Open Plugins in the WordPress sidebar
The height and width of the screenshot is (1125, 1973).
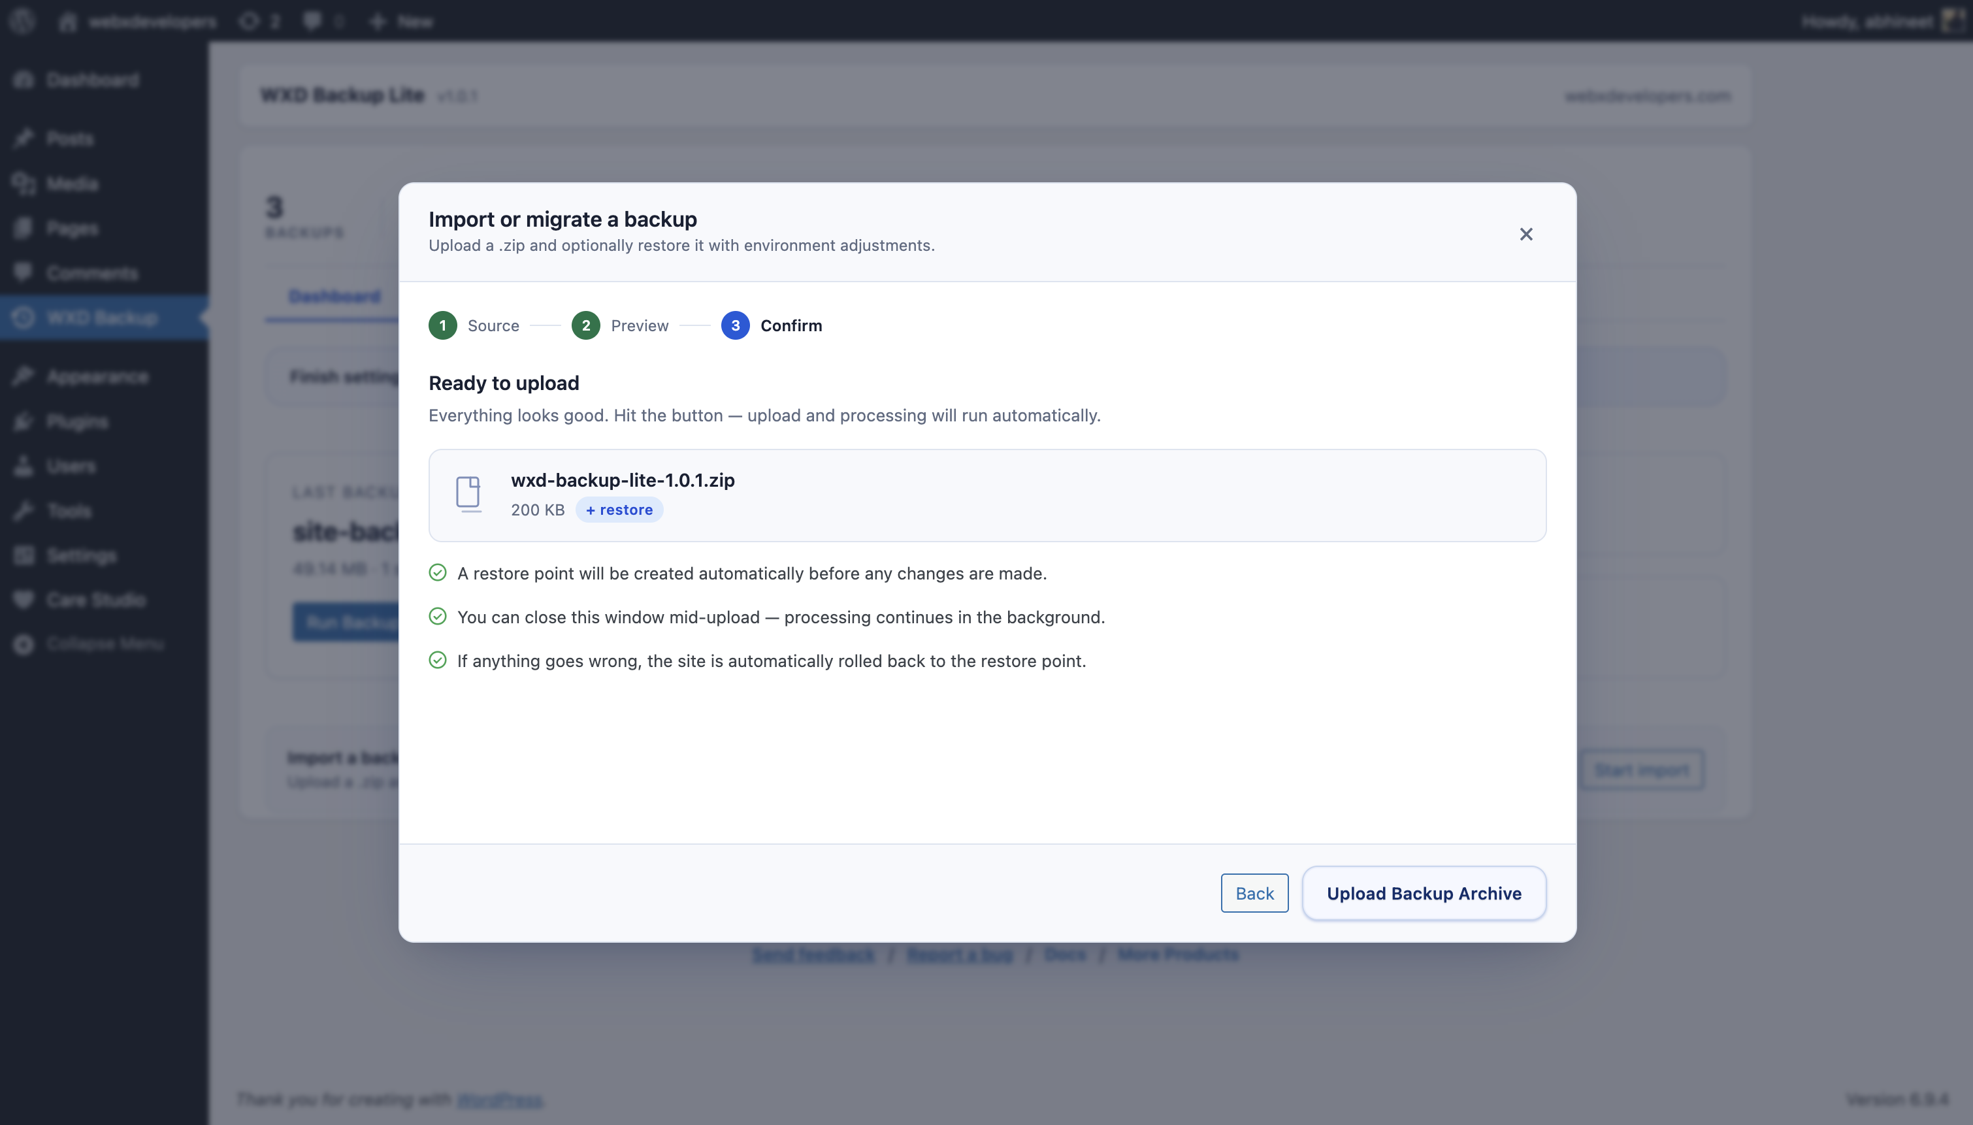coord(103,421)
